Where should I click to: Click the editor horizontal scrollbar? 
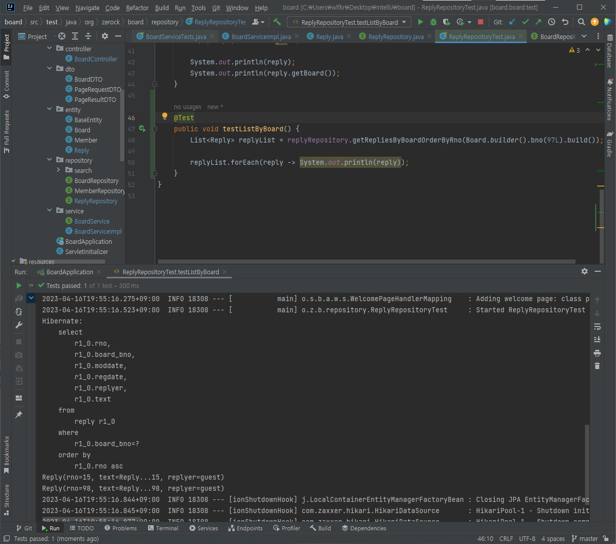point(367,262)
